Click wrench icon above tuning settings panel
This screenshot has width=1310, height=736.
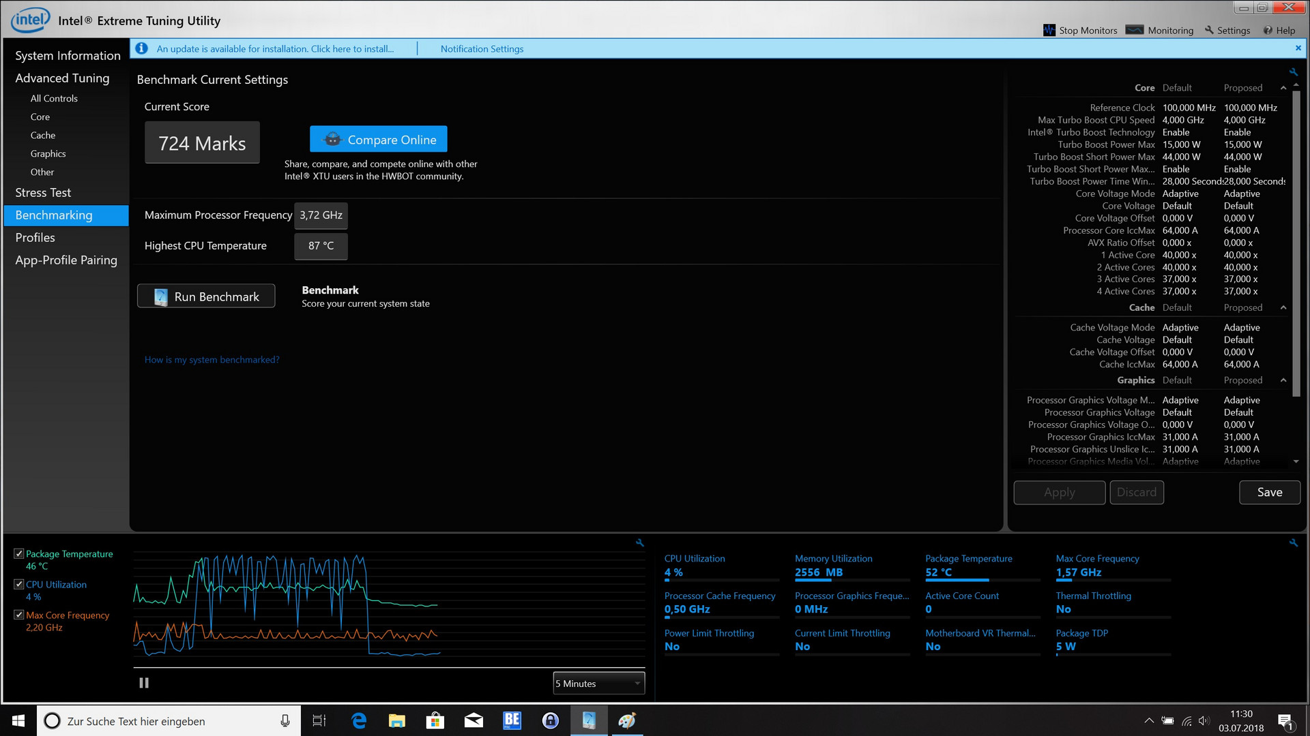click(x=1293, y=72)
